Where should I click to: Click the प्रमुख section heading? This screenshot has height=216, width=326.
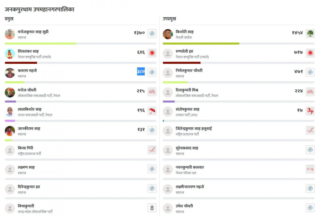click(9, 19)
